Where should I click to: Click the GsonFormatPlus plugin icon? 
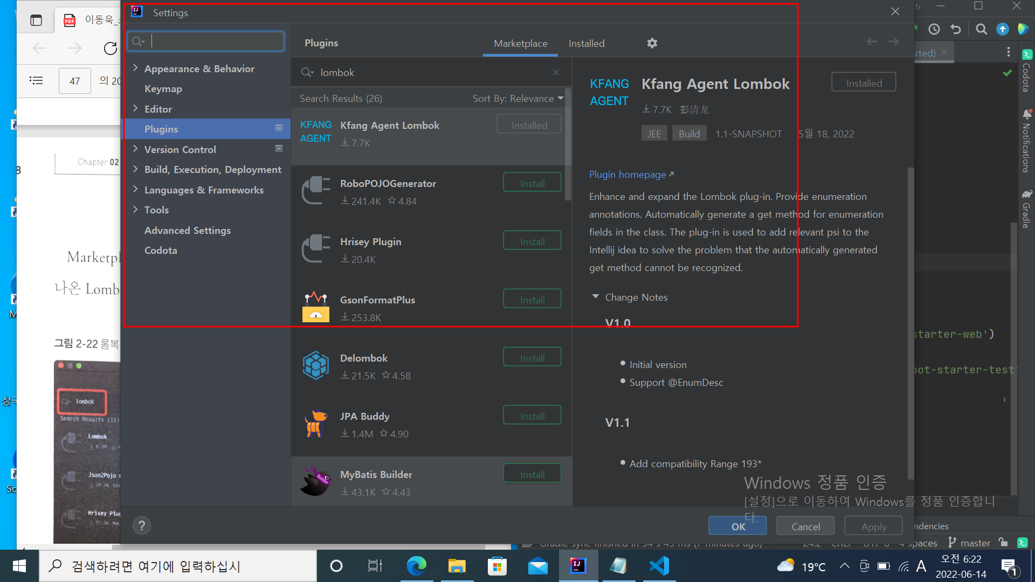pyautogui.click(x=316, y=307)
